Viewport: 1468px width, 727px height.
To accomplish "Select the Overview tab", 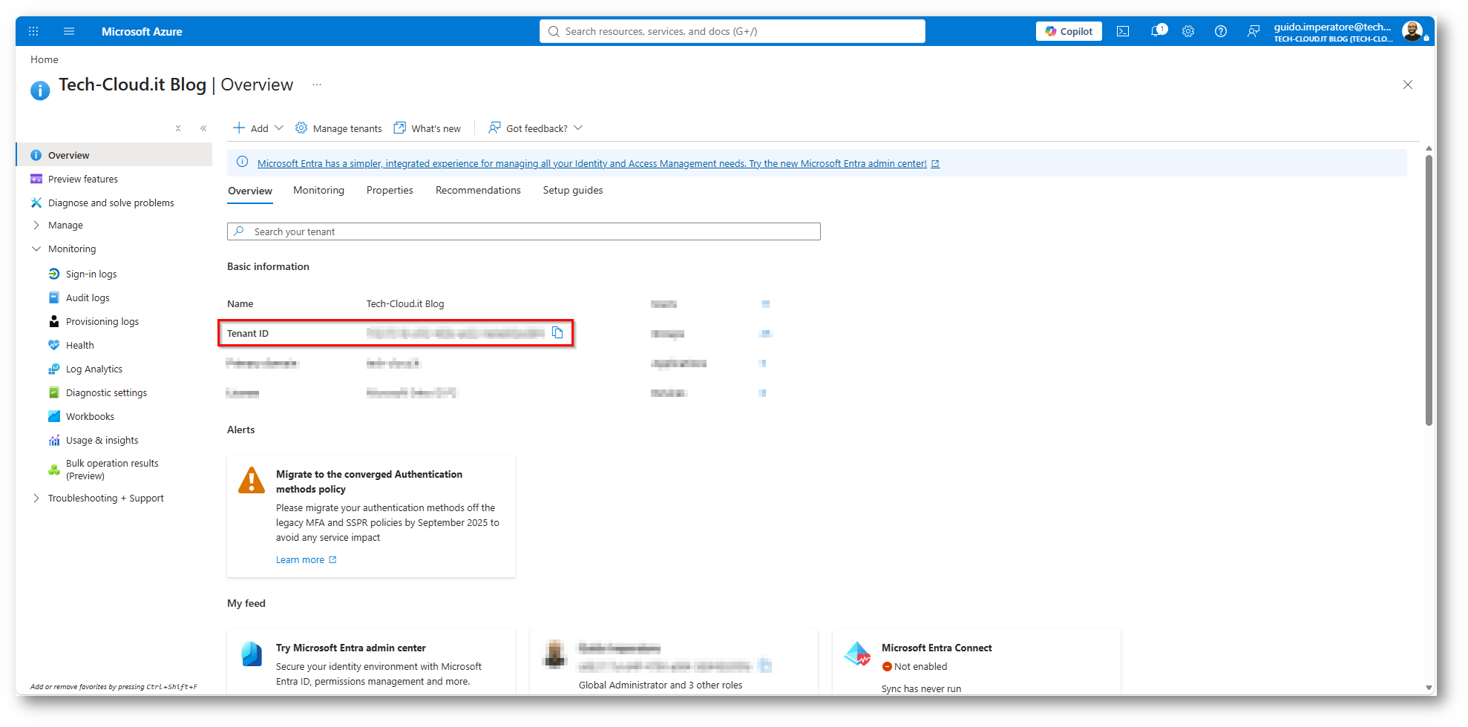I will pos(250,191).
